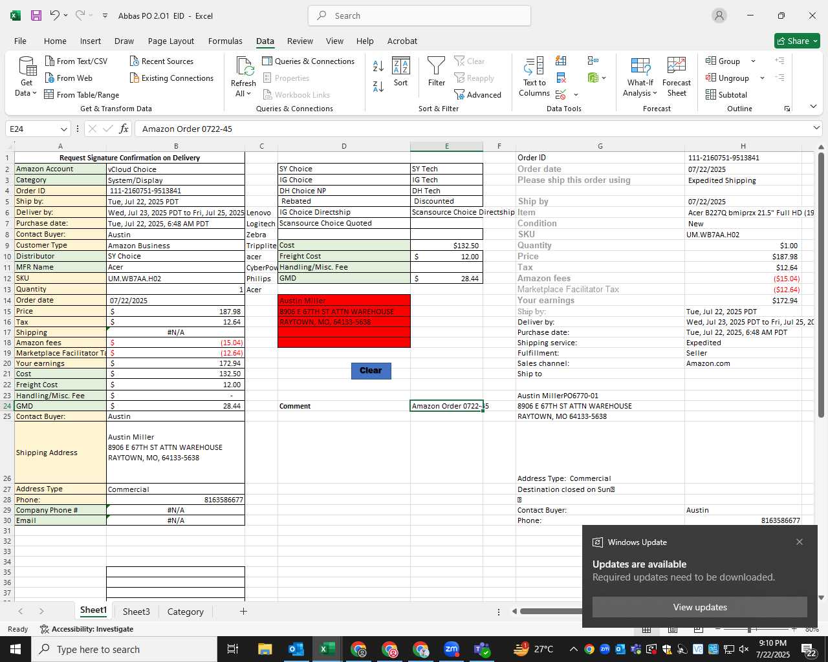Switch to Normal view
This screenshot has width=828, height=662.
click(646, 630)
